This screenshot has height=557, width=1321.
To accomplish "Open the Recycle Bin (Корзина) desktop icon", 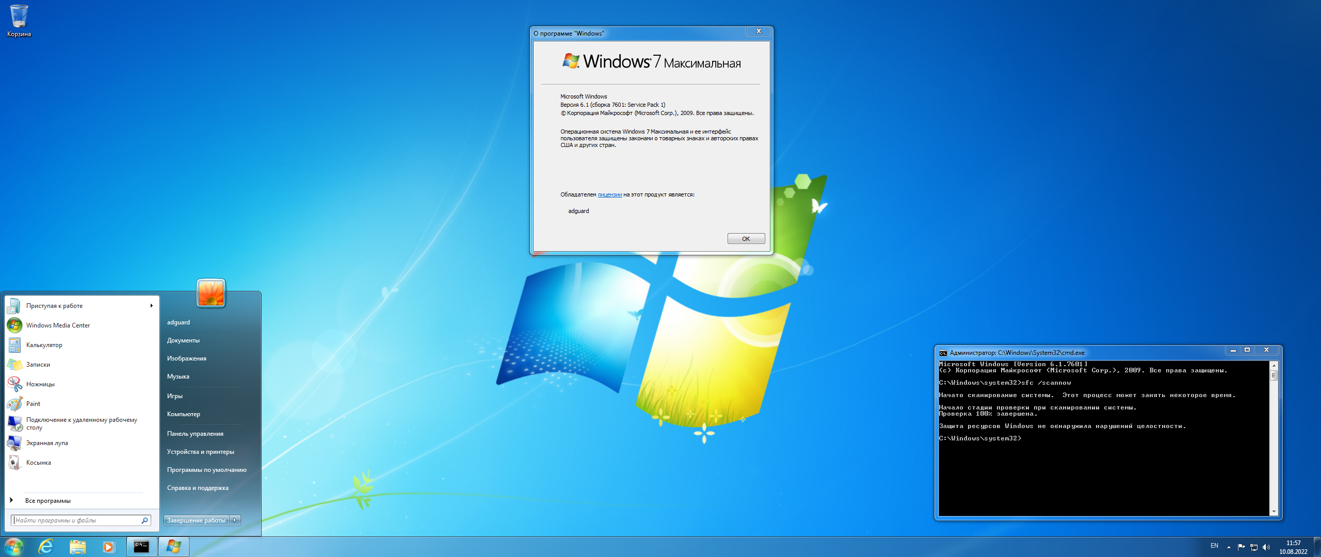I will tap(19, 21).
